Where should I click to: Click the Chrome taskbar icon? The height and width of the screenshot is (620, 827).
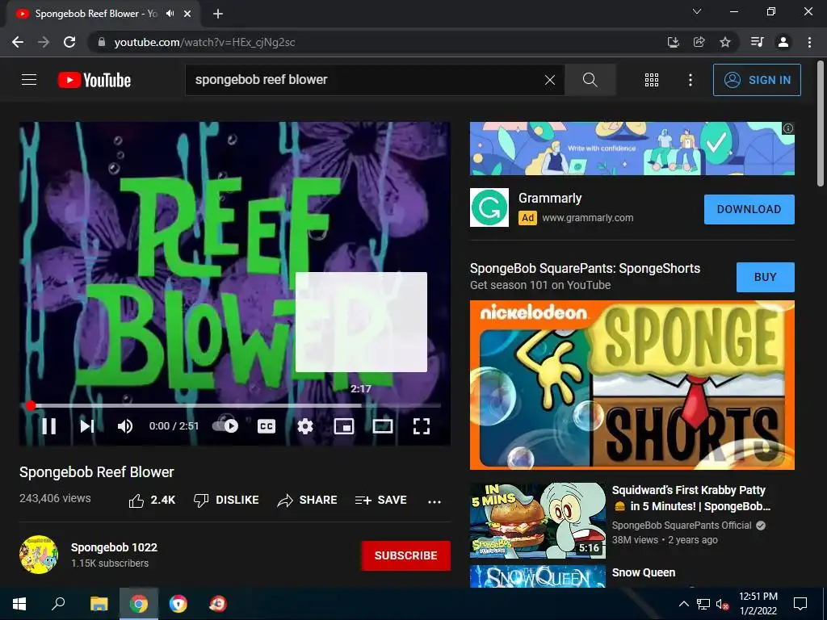139,604
